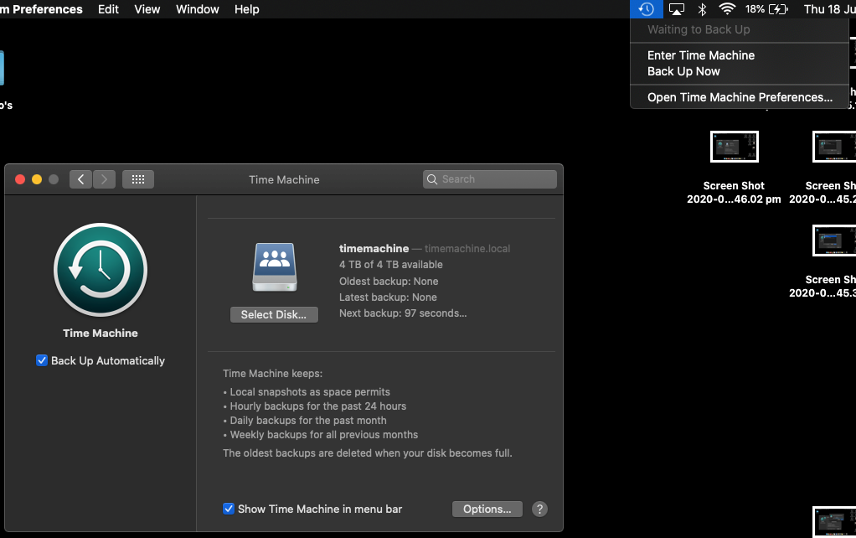The height and width of the screenshot is (538, 856).
Task: Choose Open Time Machine Preferences menu item
Action: pyautogui.click(x=740, y=97)
